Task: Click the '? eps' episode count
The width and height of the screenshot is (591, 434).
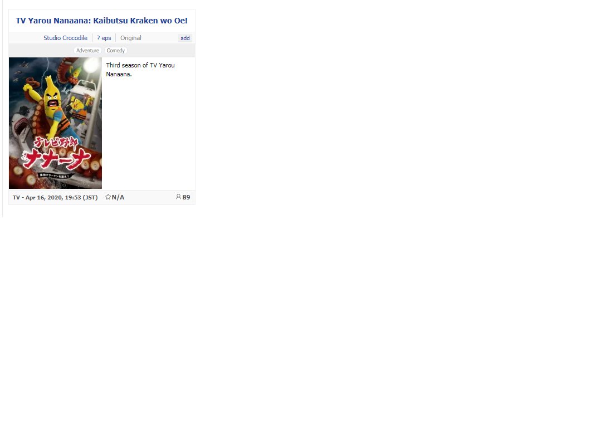Action: click(104, 38)
